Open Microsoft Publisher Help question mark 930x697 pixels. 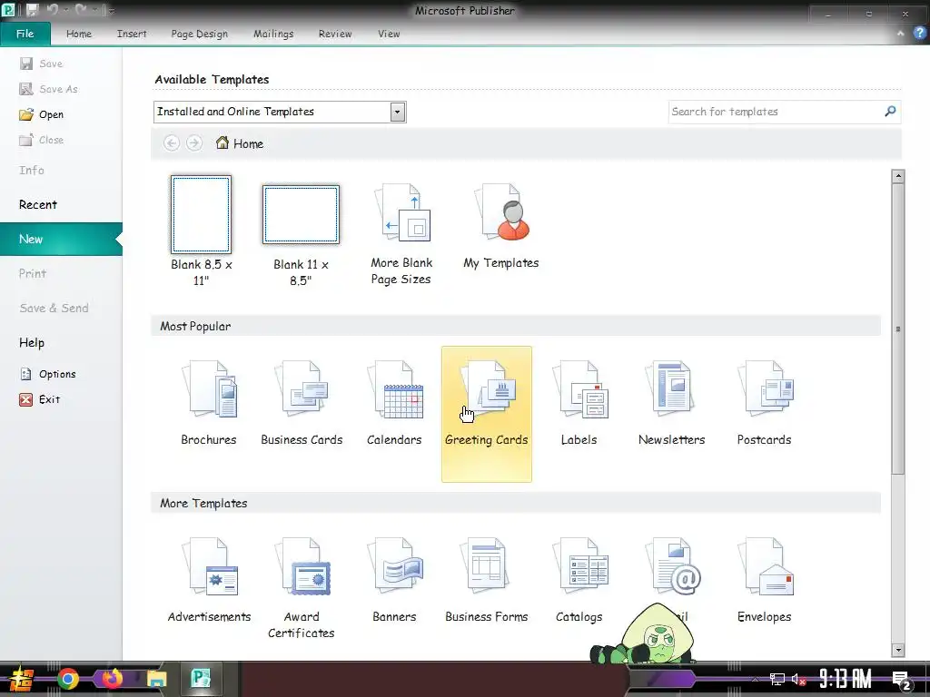click(x=919, y=34)
